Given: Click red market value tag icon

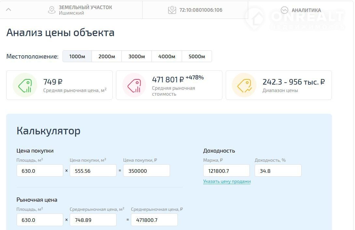Looking at the screenshot, I should (134, 85).
